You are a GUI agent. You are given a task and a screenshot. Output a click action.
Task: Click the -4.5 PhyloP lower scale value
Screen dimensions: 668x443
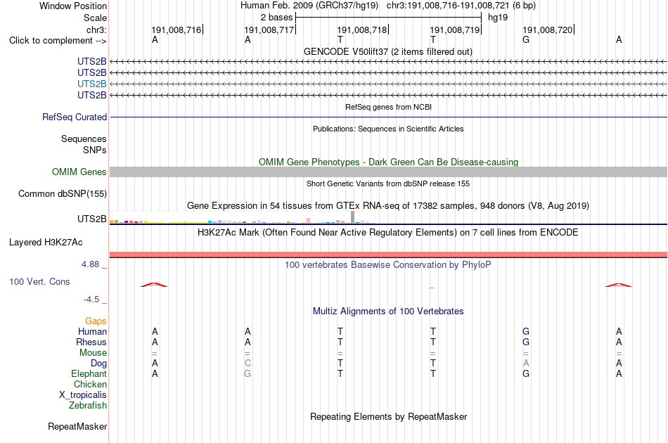click(x=91, y=300)
